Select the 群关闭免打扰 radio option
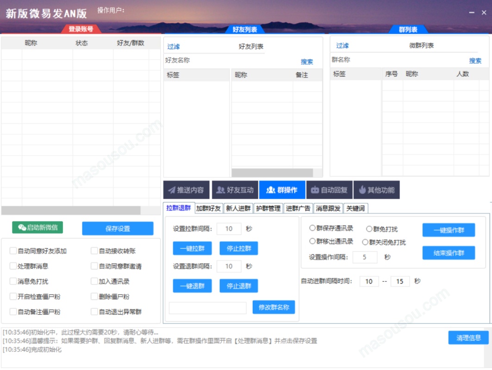492x370 pixels. pyautogui.click(x=365, y=242)
